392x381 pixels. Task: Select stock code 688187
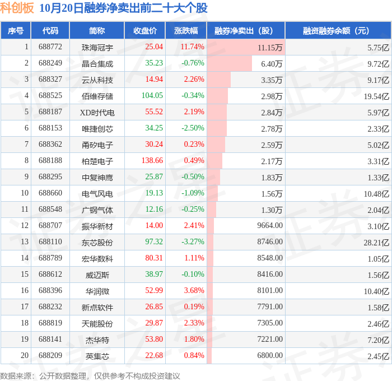click(50, 112)
